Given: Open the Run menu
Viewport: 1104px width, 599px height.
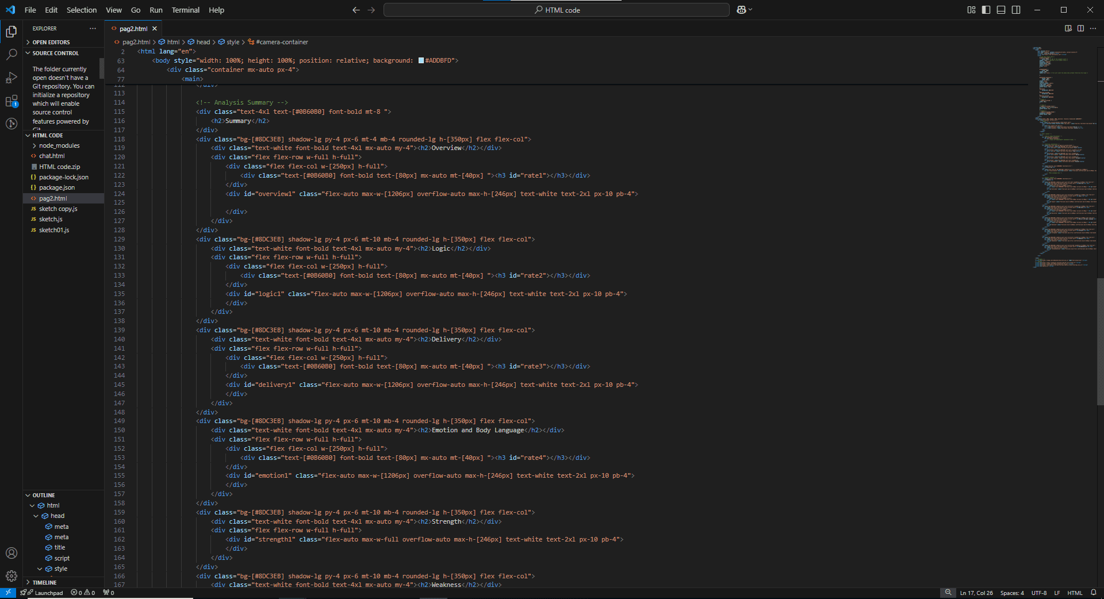Looking at the screenshot, I should 156,10.
